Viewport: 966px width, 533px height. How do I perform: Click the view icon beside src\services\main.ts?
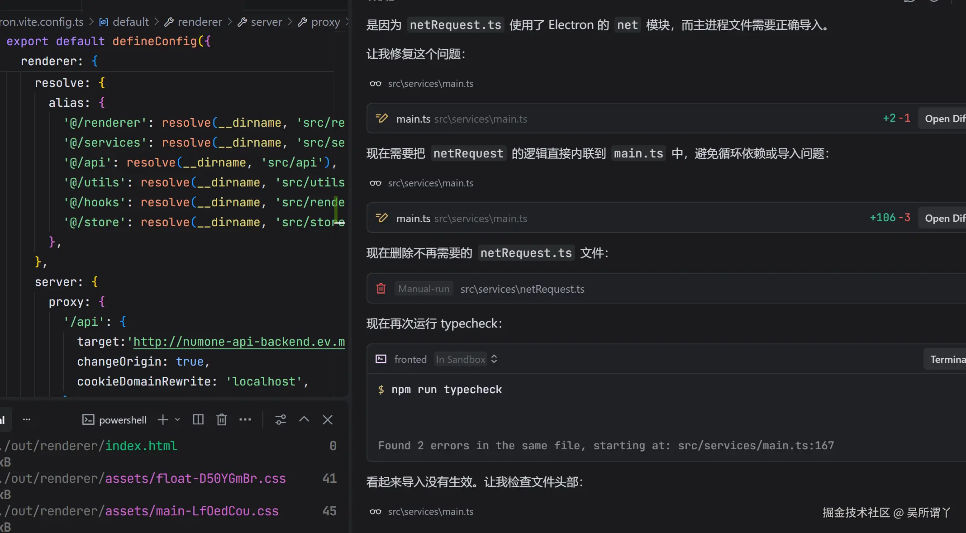(375, 83)
